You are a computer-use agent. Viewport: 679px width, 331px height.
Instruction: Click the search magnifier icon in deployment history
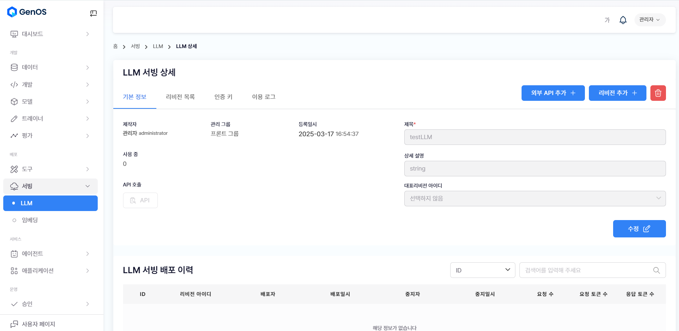pos(656,270)
